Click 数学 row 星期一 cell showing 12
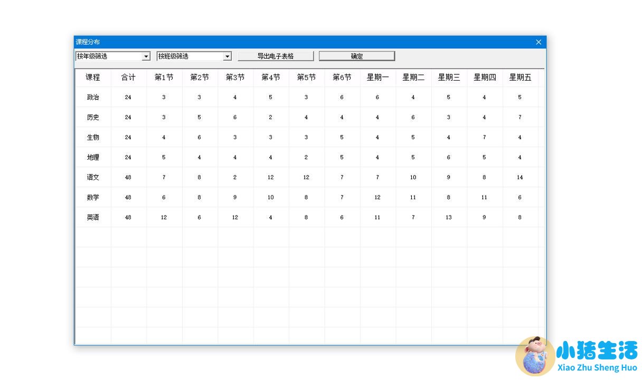Image resolution: width=642 pixels, height=380 pixels. [x=377, y=198]
